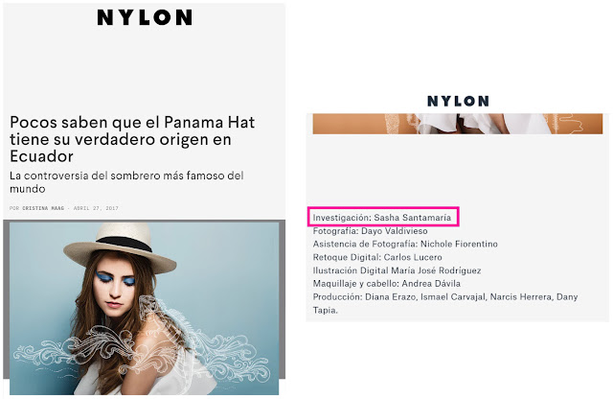613x399 pixels.
Task: Click the Panama hat in the photo
Action: click(121, 246)
